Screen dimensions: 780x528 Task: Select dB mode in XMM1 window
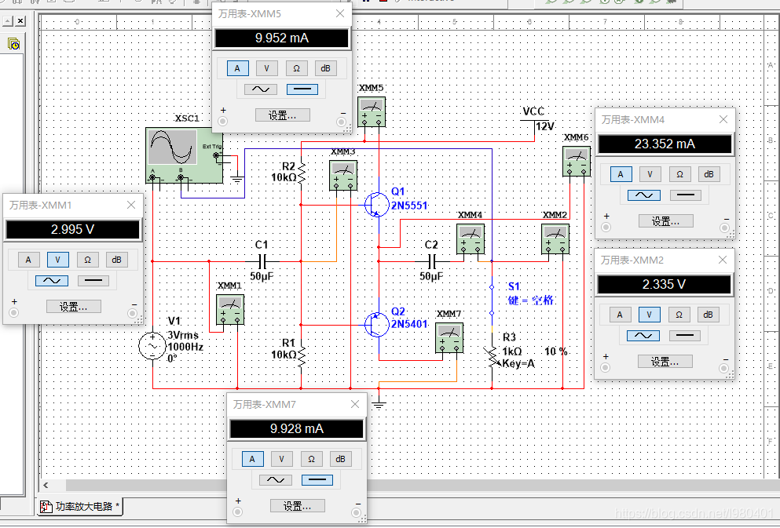point(116,260)
